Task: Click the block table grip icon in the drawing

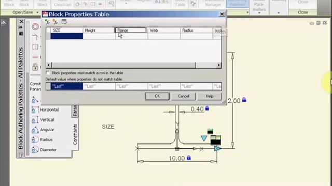Action: [216, 140]
